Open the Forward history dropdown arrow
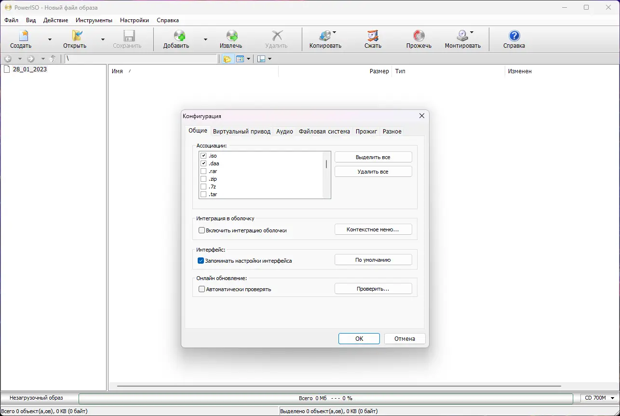Image resolution: width=620 pixels, height=416 pixels. tap(43, 59)
